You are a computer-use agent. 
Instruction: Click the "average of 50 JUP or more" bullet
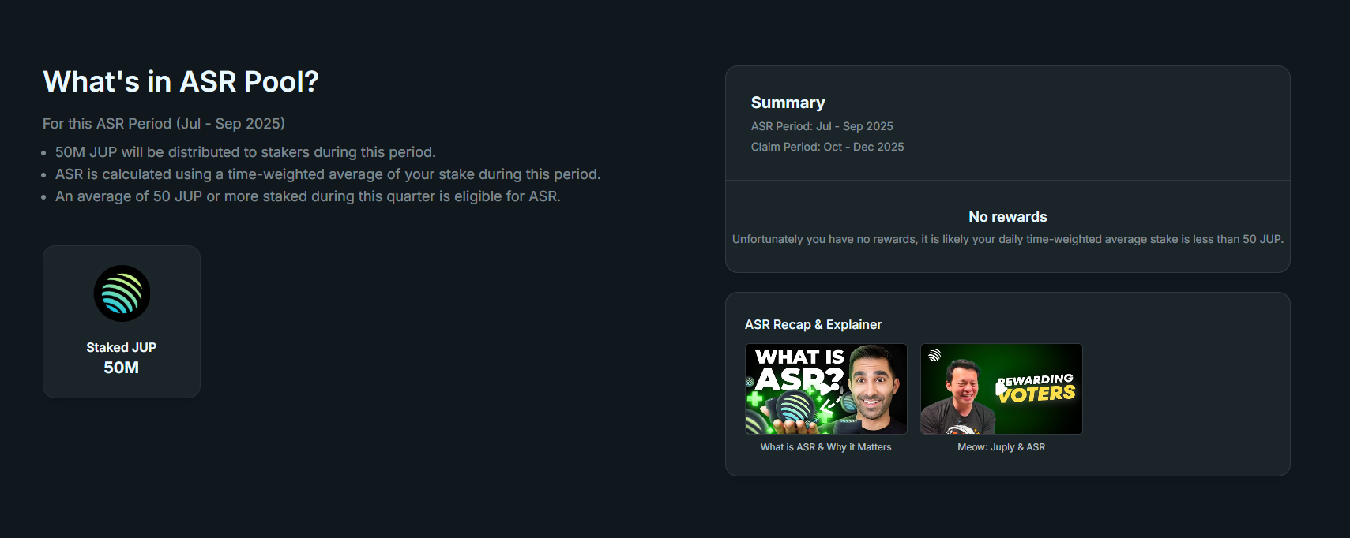point(307,196)
